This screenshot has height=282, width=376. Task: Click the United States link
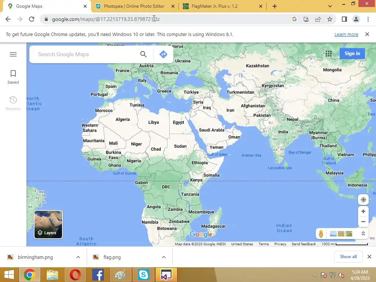(x=242, y=244)
